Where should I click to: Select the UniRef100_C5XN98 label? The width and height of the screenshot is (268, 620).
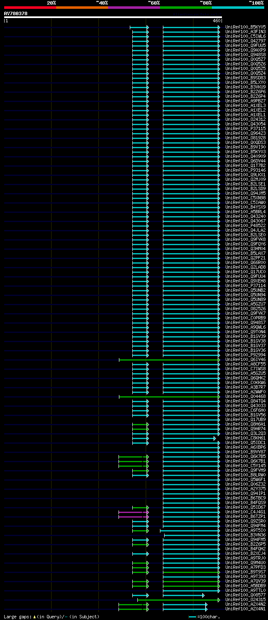(x=245, y=198)
